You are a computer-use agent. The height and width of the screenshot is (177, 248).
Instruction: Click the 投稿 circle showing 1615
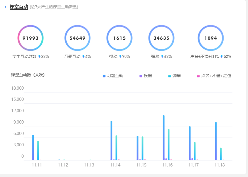pos(119,38)
